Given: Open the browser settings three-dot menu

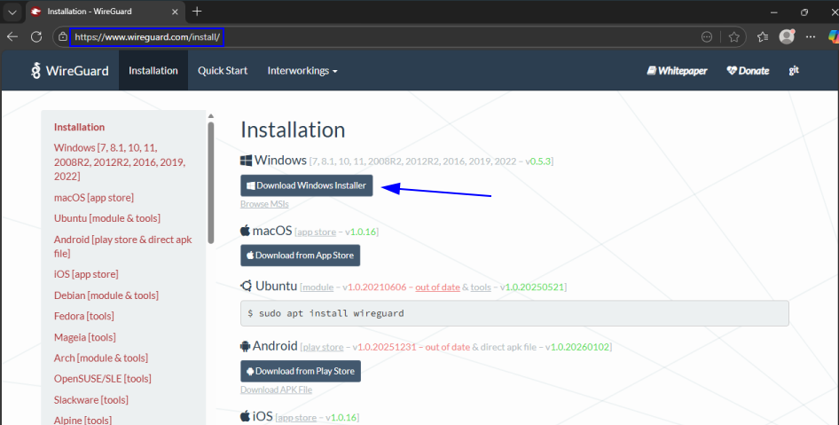Looking at the screenshot, I should click(811, 37).
